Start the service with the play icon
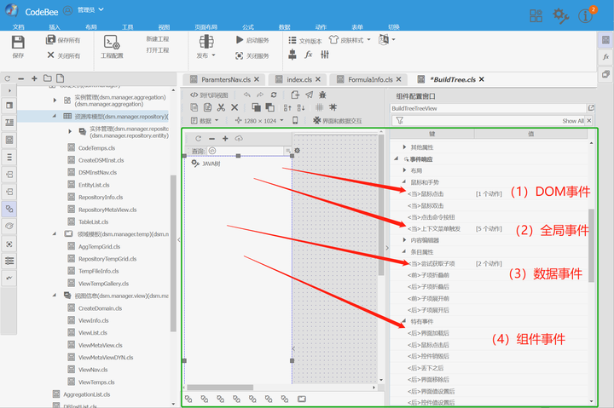This screenshot has height=408, width=614. coord(240,39)
